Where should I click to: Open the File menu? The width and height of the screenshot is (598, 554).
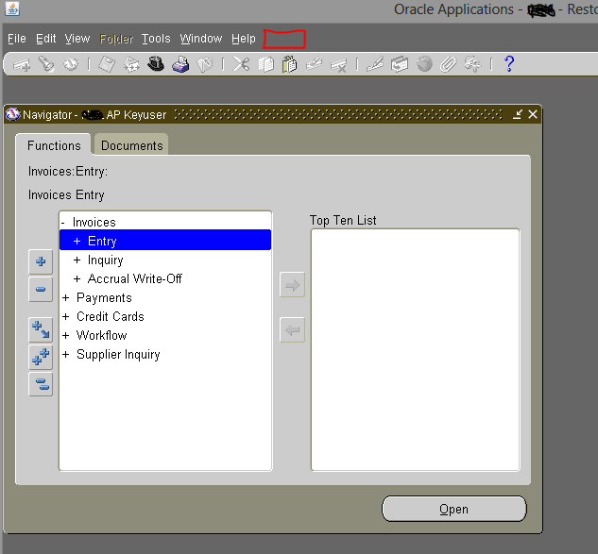[x=17, y=39]
